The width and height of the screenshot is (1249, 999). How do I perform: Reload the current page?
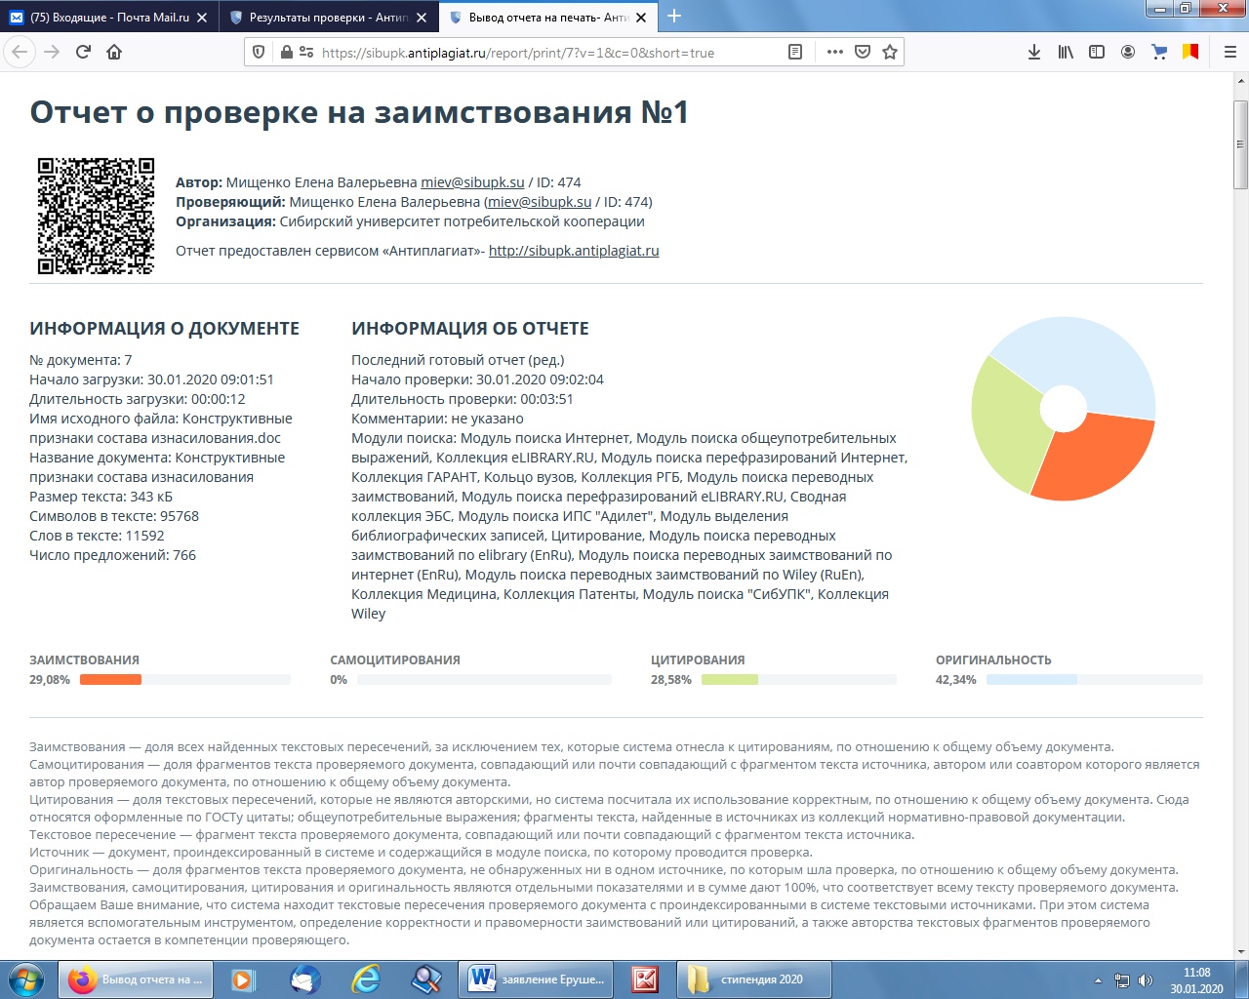(83, 53)
